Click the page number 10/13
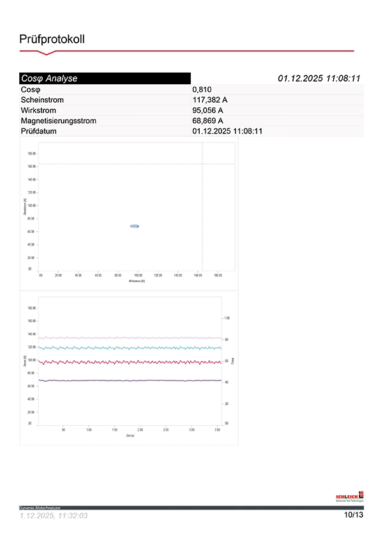This screenshot has height=542, width=383. point(353,515)
